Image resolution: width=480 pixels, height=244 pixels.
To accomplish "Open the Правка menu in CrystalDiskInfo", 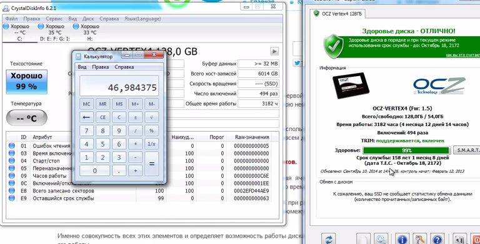I will coord(31,19).
